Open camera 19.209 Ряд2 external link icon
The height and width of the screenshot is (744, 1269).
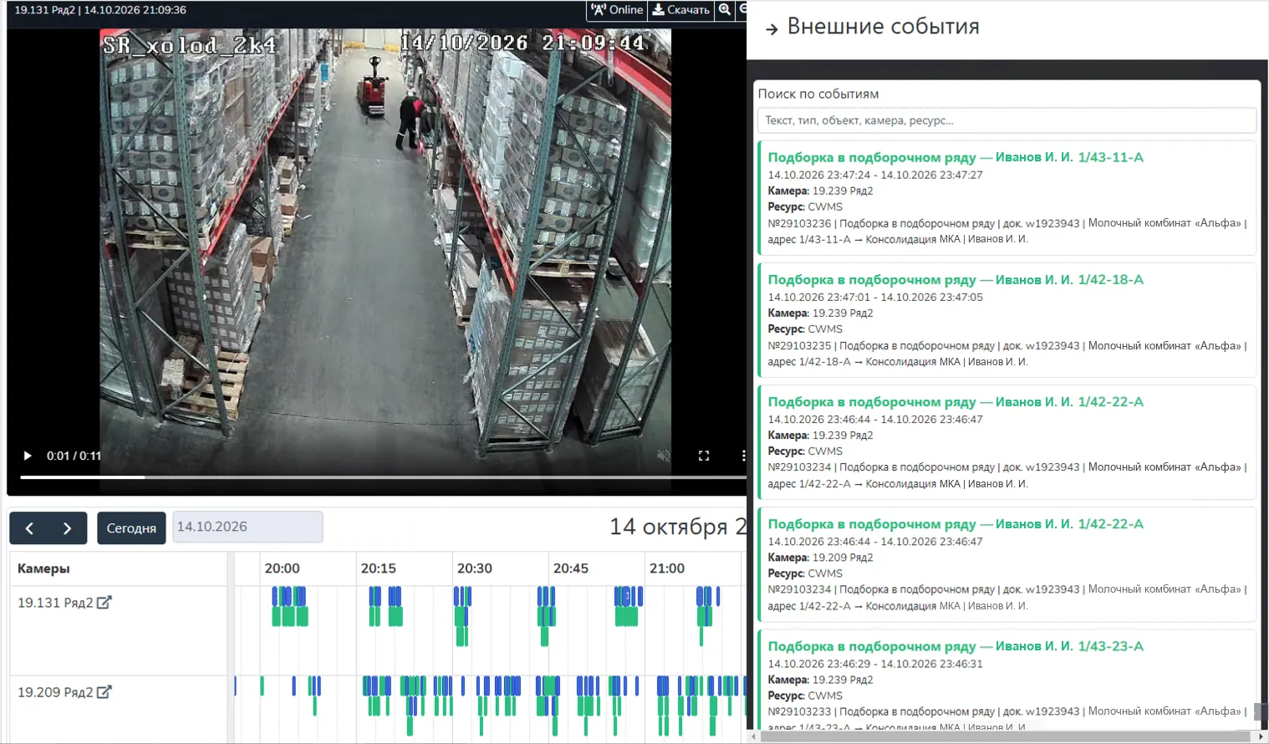pos(104,692)
